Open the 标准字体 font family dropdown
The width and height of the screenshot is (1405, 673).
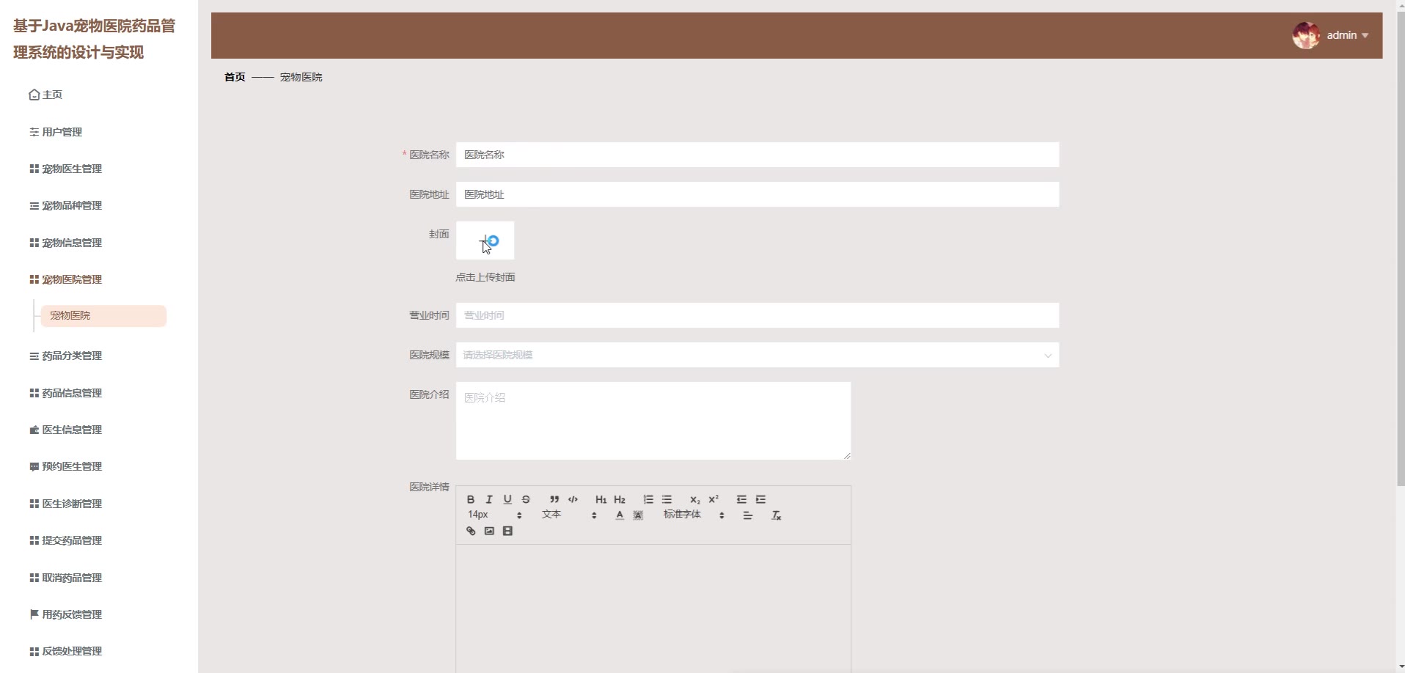point(694,515)
